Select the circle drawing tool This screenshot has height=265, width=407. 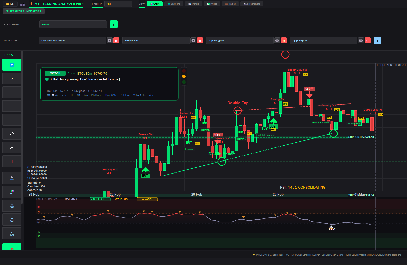click(x=12, y=134)
